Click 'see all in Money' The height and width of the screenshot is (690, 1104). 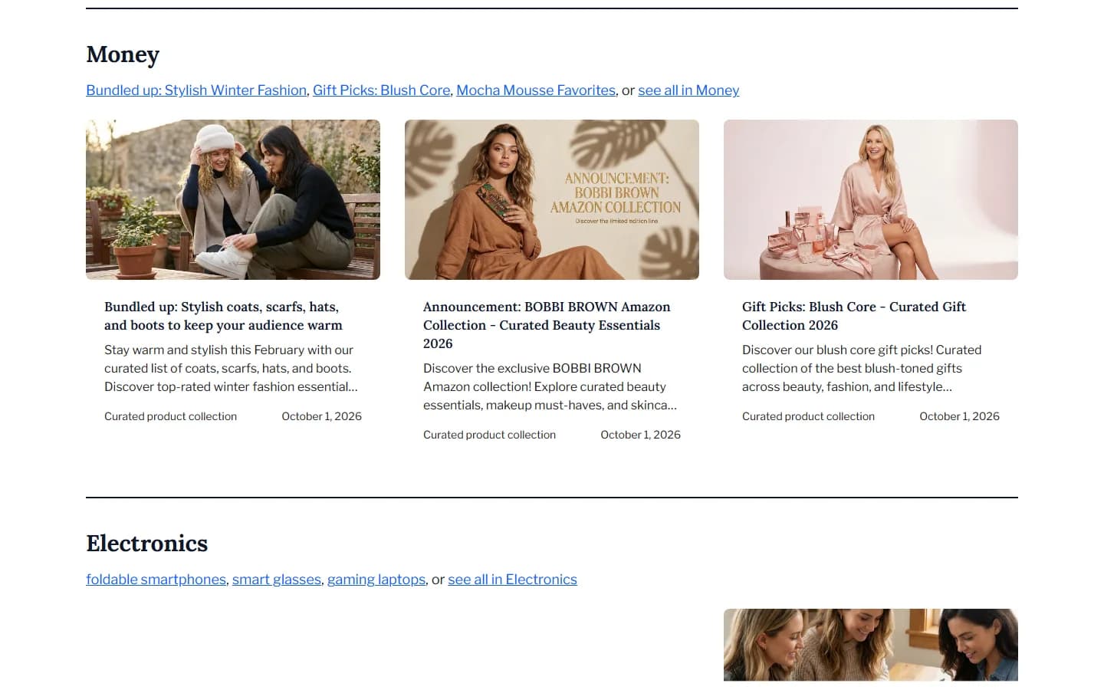click(x=688, y=90)
